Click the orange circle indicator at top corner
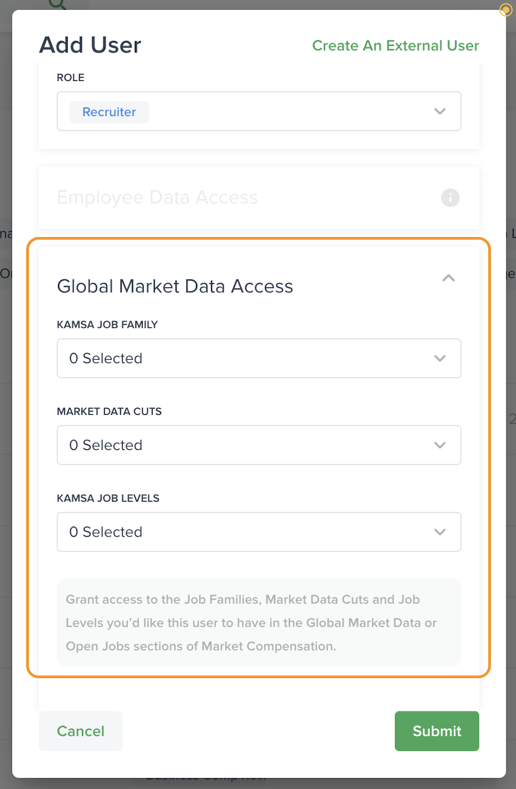 point(505,10)
